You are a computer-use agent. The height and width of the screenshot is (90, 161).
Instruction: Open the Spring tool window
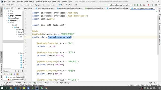point(47,83)
